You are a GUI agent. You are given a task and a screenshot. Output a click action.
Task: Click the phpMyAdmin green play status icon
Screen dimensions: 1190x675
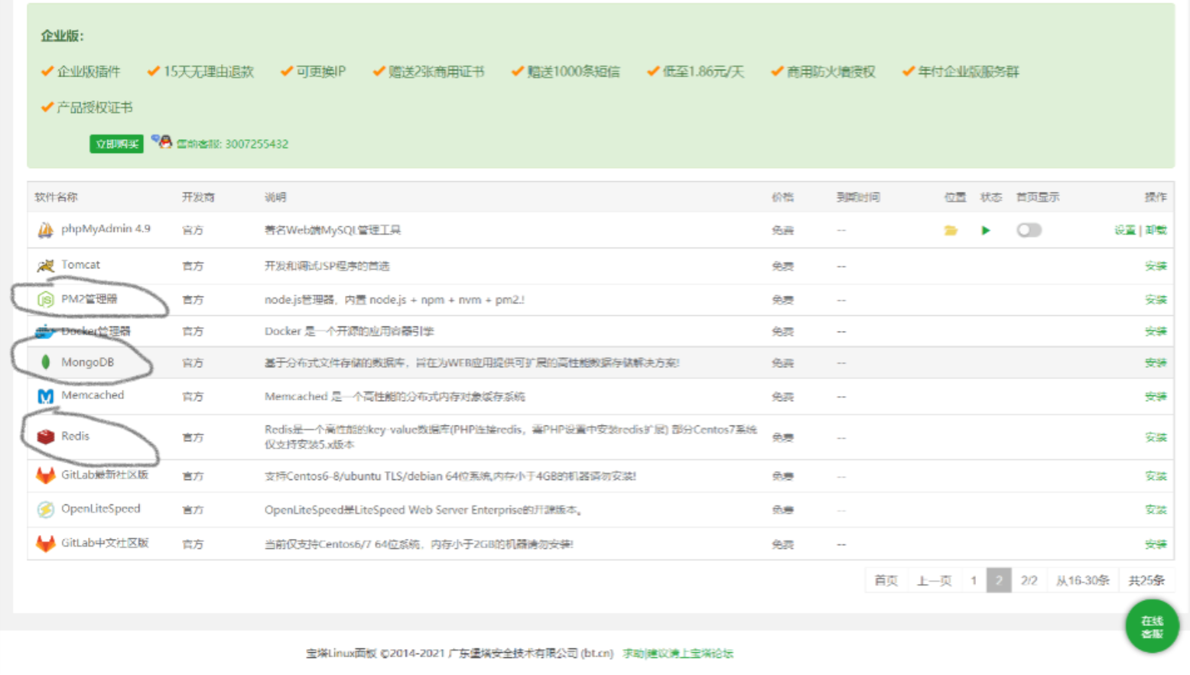pyautogui.click(x=986, y=230)
